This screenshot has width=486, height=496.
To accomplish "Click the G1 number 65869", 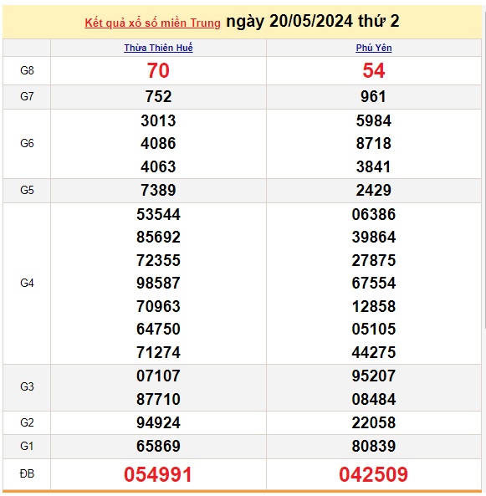I will point(158,446).
